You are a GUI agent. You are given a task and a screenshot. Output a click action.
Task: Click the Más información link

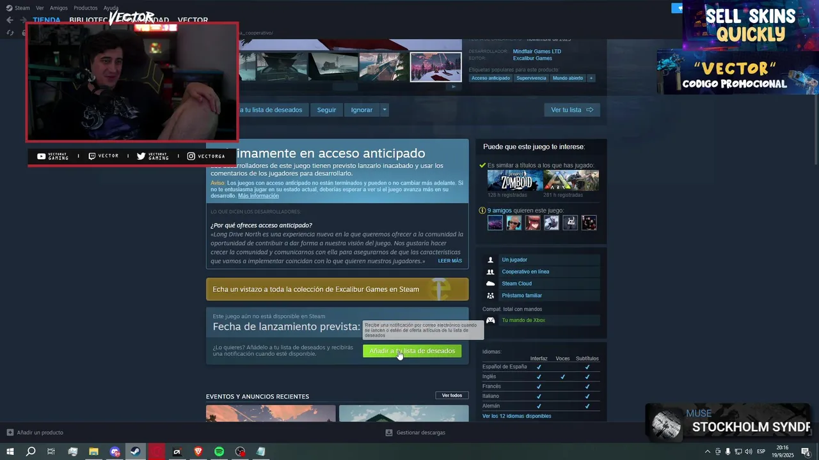coord(258,195)
